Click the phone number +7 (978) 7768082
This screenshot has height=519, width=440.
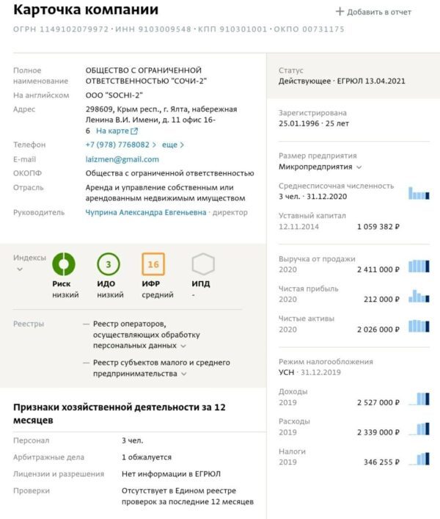tap(117, 145)
